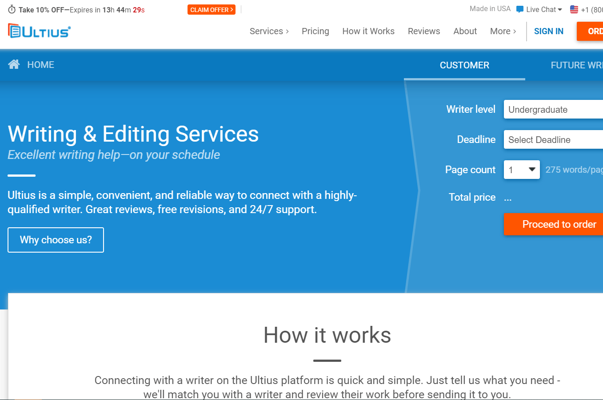Image resolution: width=603 pixels, height=400 pixels.
Task: Go to How it Works
Action: coord(368,31)
